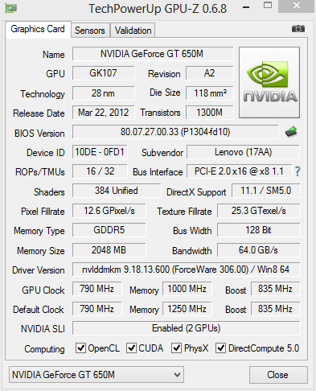
Task: Minimize the GPU-Z window
Action: [x=246, y=7]
